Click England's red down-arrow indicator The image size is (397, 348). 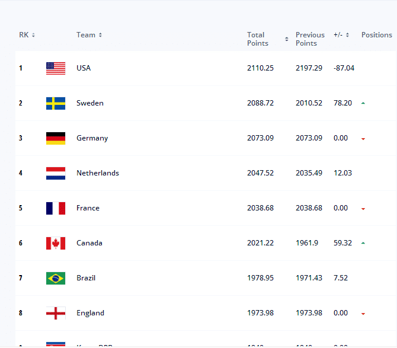pos(363,314)
